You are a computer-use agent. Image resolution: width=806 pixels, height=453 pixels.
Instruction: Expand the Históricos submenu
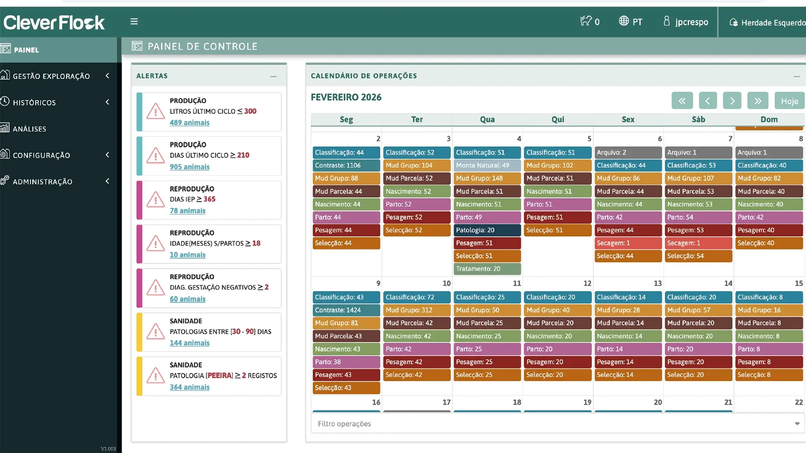point(34,102)
